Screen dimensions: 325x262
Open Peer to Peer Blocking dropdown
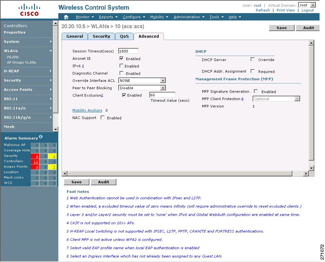[x=142, y=88]
